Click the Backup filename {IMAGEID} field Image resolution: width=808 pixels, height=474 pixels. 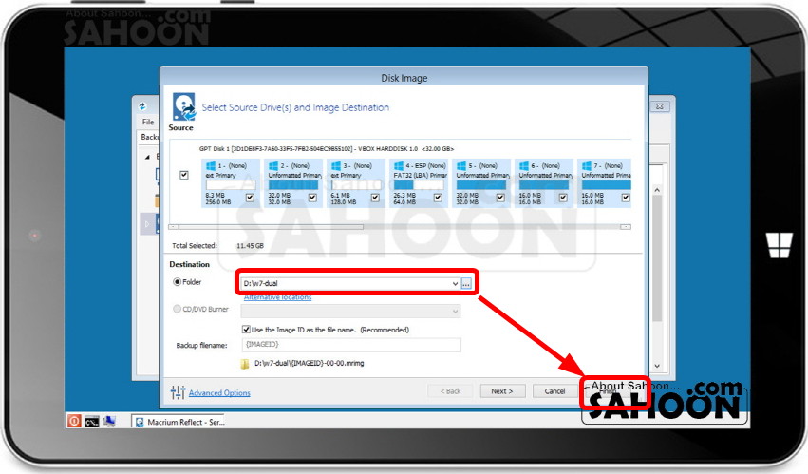tap(351, 345)
